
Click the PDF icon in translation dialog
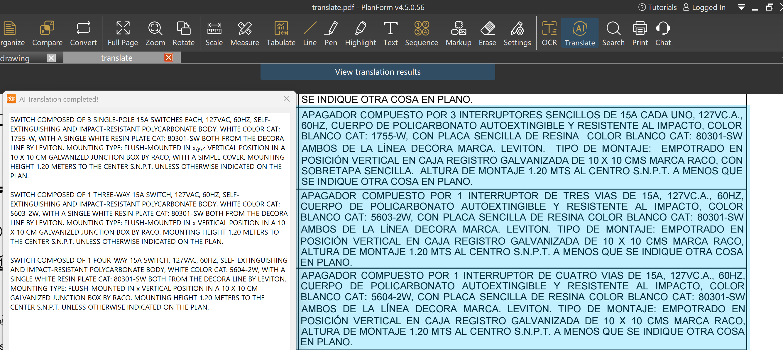coord(11,99)
